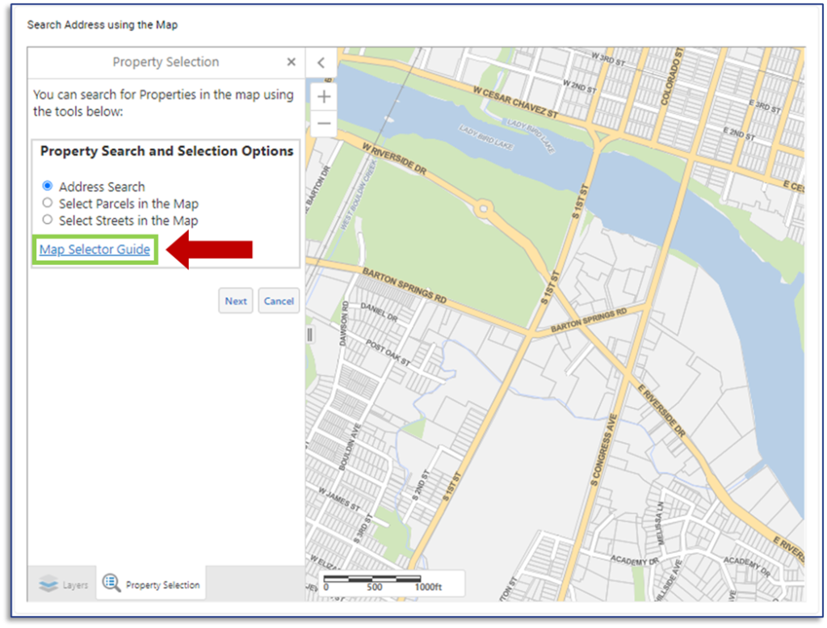Click the Cancel button
The image size is (827, 628).
(279, 301)
